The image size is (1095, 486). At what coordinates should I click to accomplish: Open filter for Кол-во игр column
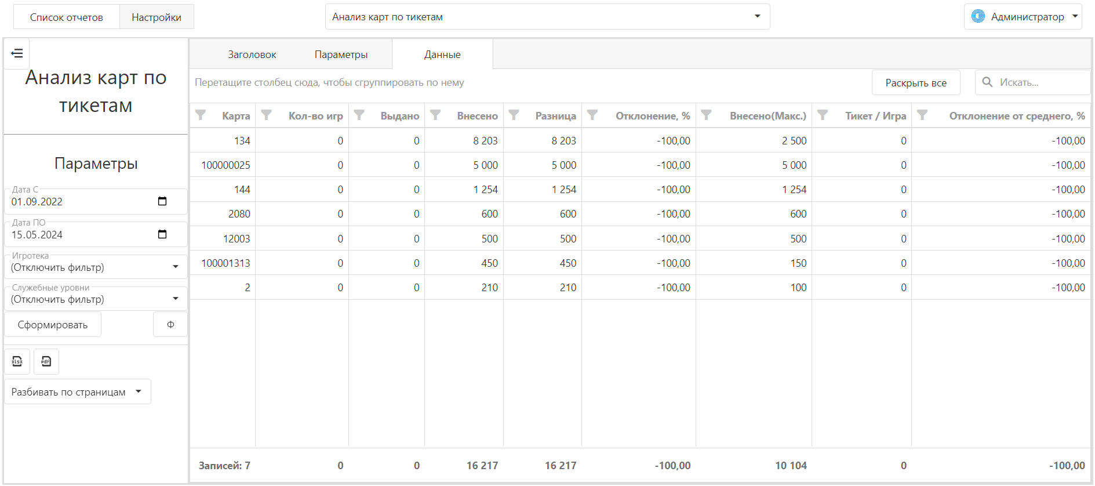click(x=267, y=115)
